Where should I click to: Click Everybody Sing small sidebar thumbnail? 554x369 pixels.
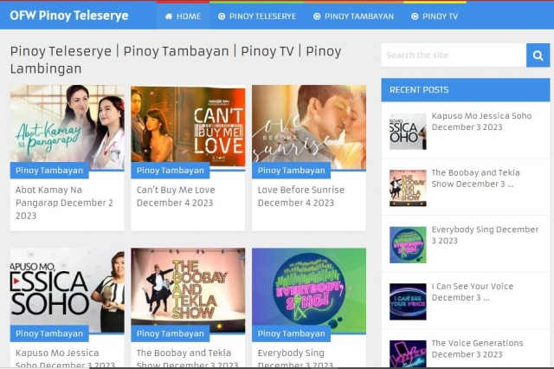click(408, 245)
